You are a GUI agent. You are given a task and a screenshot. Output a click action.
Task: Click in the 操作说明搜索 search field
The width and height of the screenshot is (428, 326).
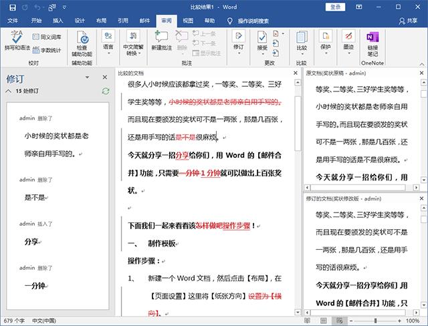coord(253,21)
